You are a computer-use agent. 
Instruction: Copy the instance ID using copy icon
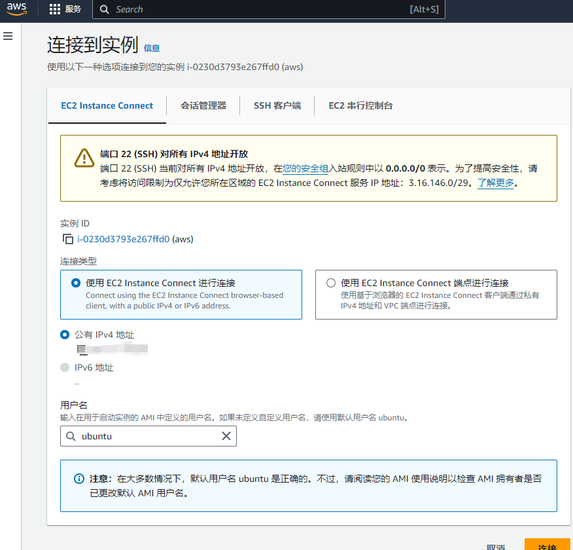pos(68,238)
